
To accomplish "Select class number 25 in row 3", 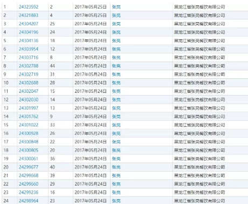I will [52, 24].
